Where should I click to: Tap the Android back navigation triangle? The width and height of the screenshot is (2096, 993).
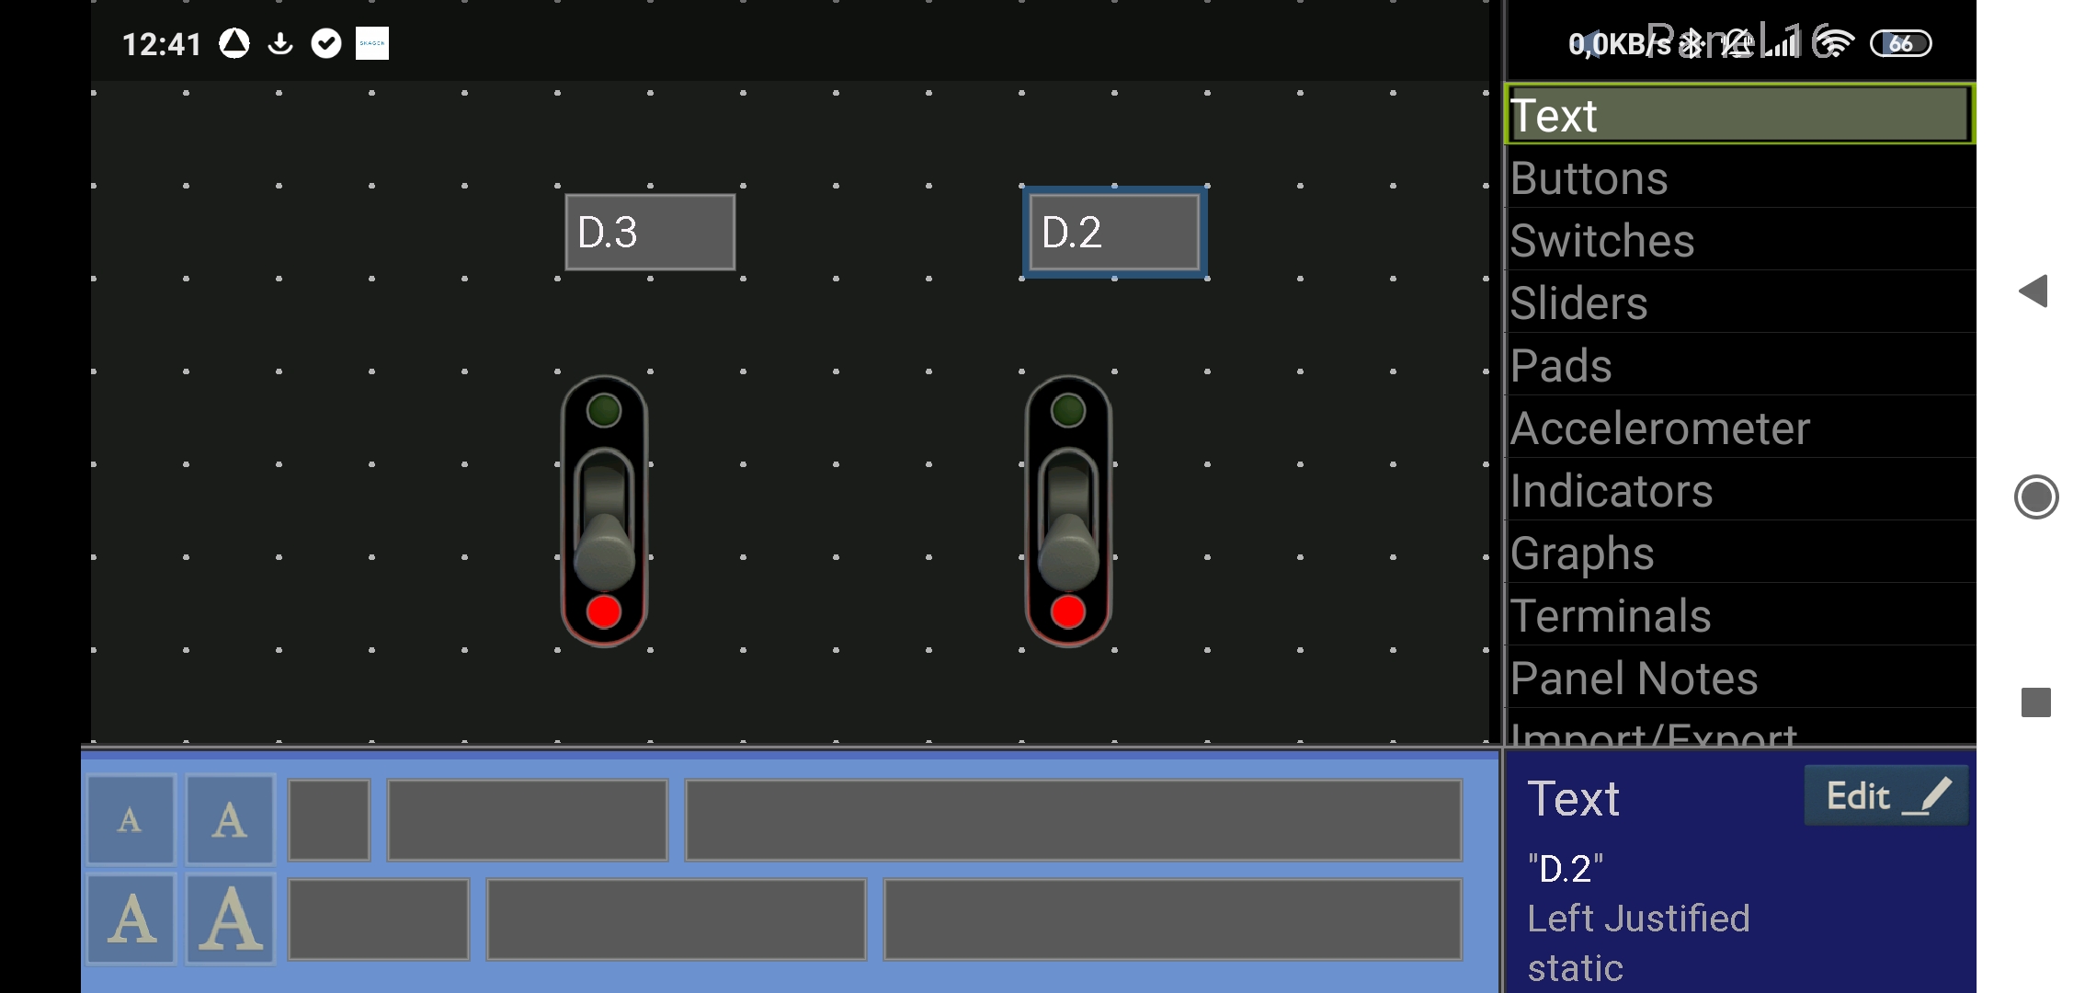2033,291
